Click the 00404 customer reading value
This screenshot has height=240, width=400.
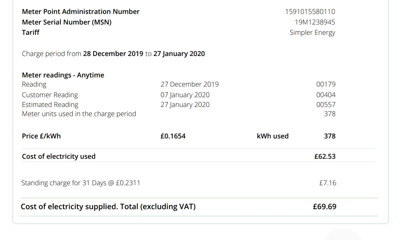click(x=326, y=95)
